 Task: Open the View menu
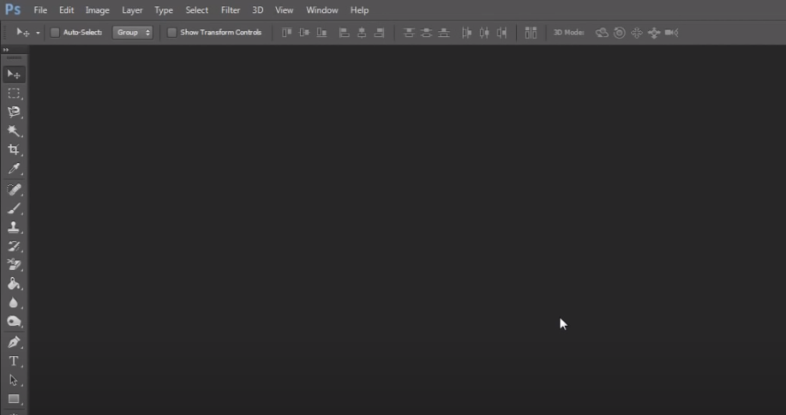[285, 10]
